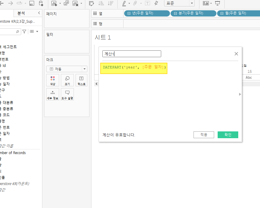Clear the sheet icon
260x208 pixels.
point(76,3)
